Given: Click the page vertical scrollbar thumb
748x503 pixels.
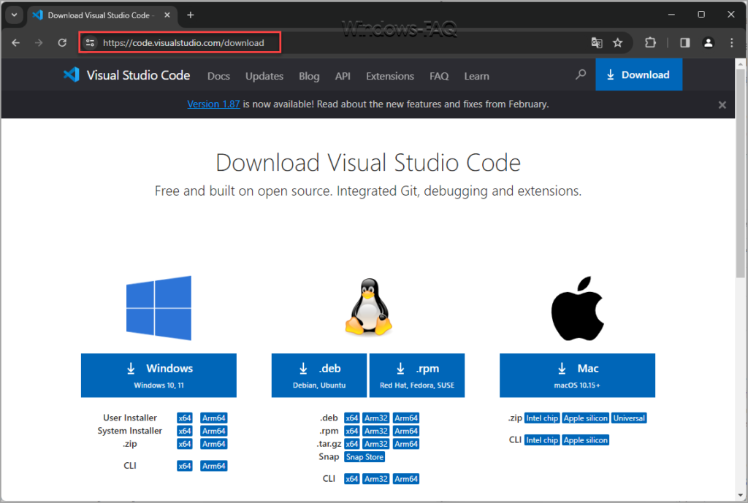Looking at the screenshot, I should tap(741, 173).
